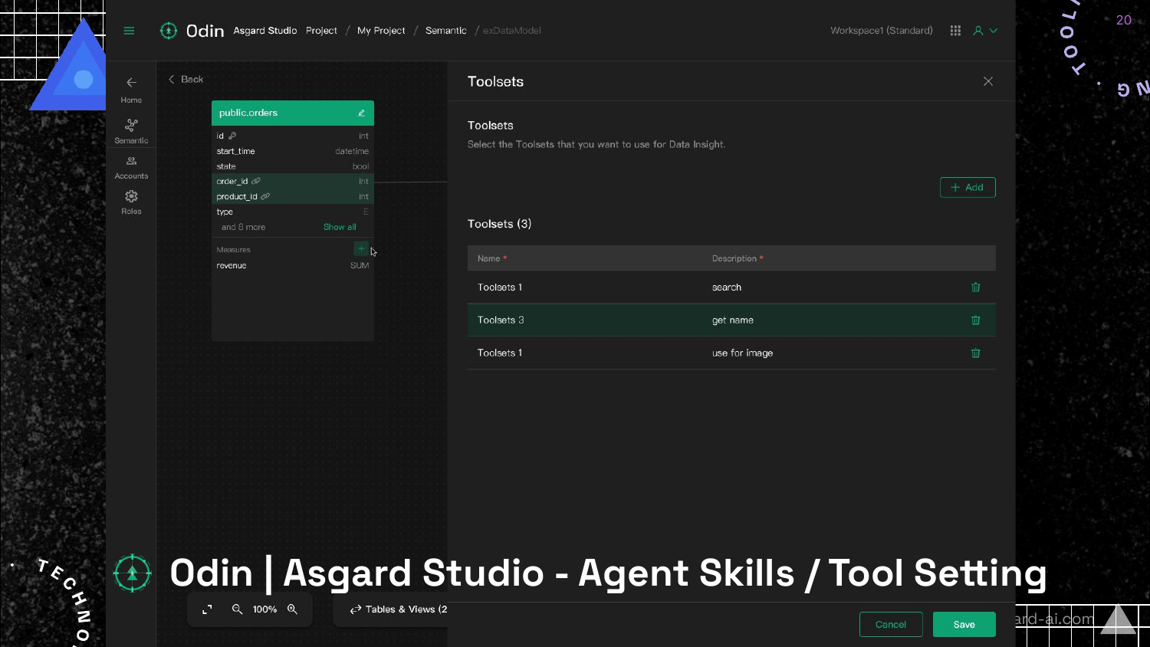The image size is (1150, 647).
Task: Show all columns of public.orders
Action: [340, 227]
